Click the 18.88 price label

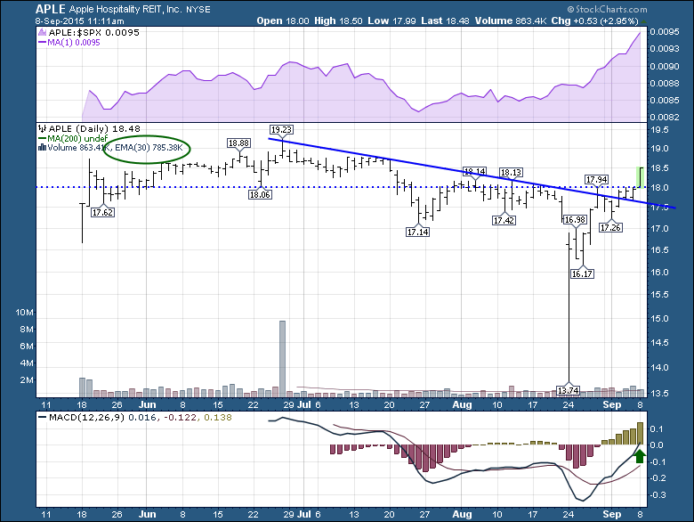tap(238, 143)
